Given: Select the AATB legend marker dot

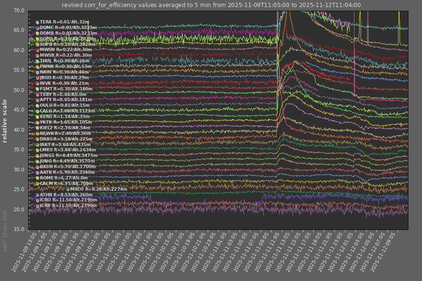Looking at the screenshot, I should point(38,172).
